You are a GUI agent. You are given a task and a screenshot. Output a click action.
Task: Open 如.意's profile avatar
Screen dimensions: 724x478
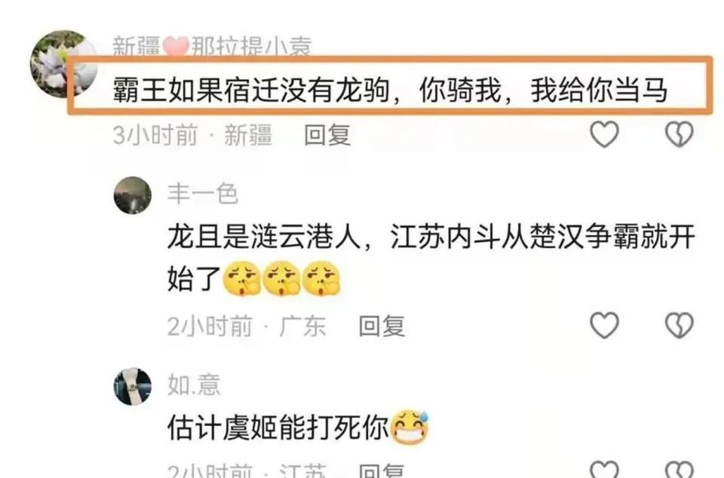pyautogui.click(x=133, y=386)
